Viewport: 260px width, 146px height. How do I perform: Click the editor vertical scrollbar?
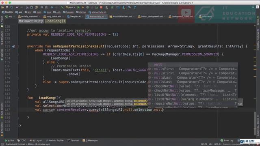tap(255, 123)
